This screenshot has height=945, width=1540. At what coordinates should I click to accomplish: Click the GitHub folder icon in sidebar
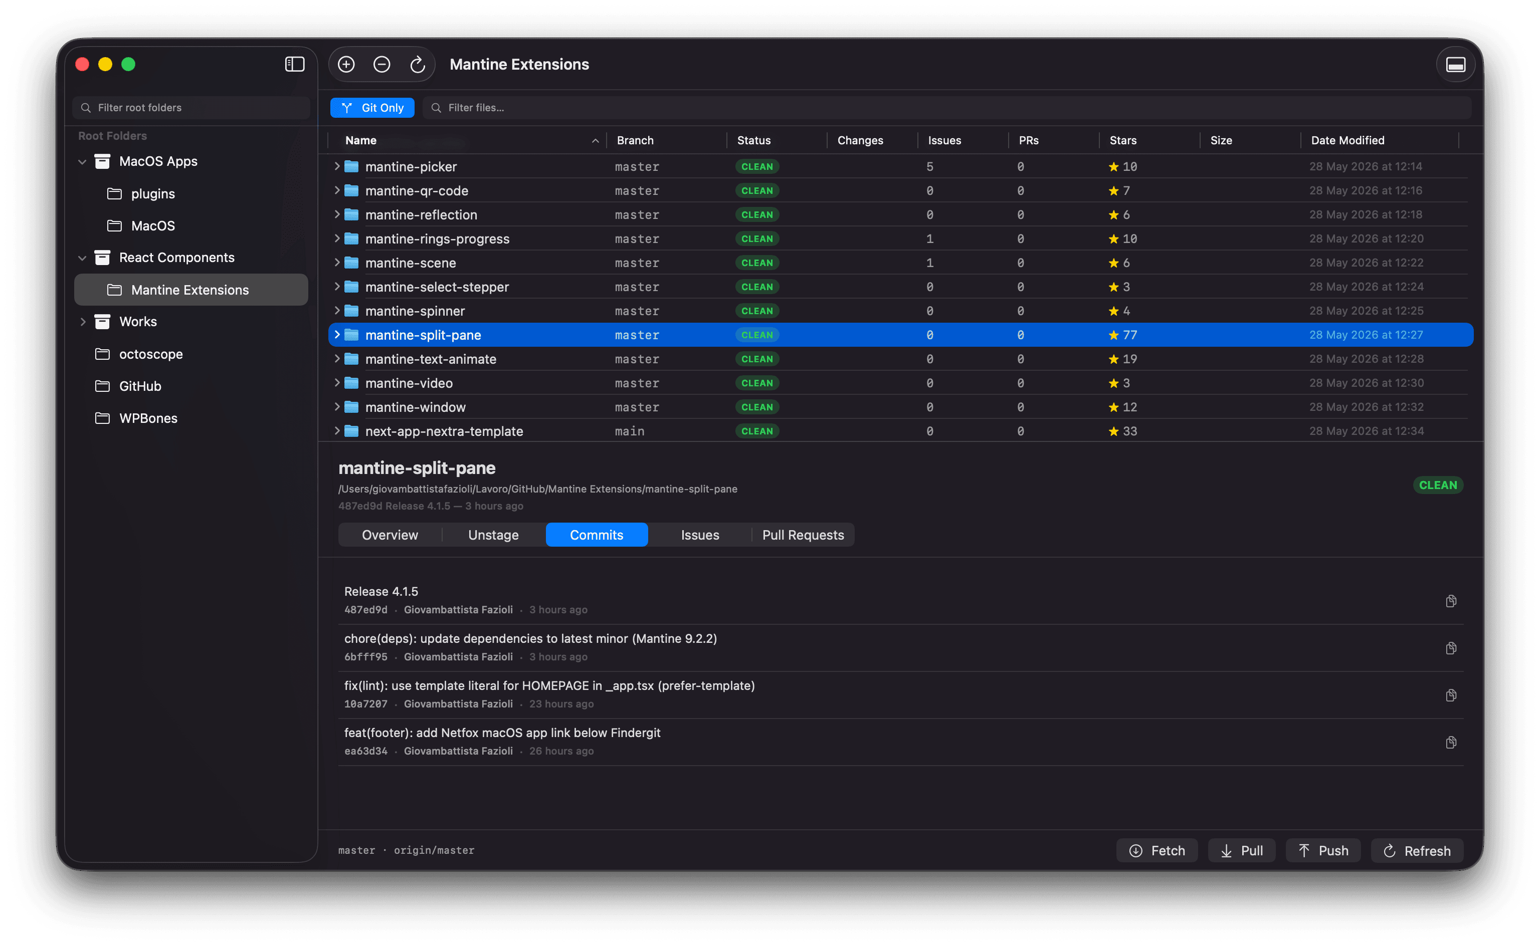coord(103,386)
